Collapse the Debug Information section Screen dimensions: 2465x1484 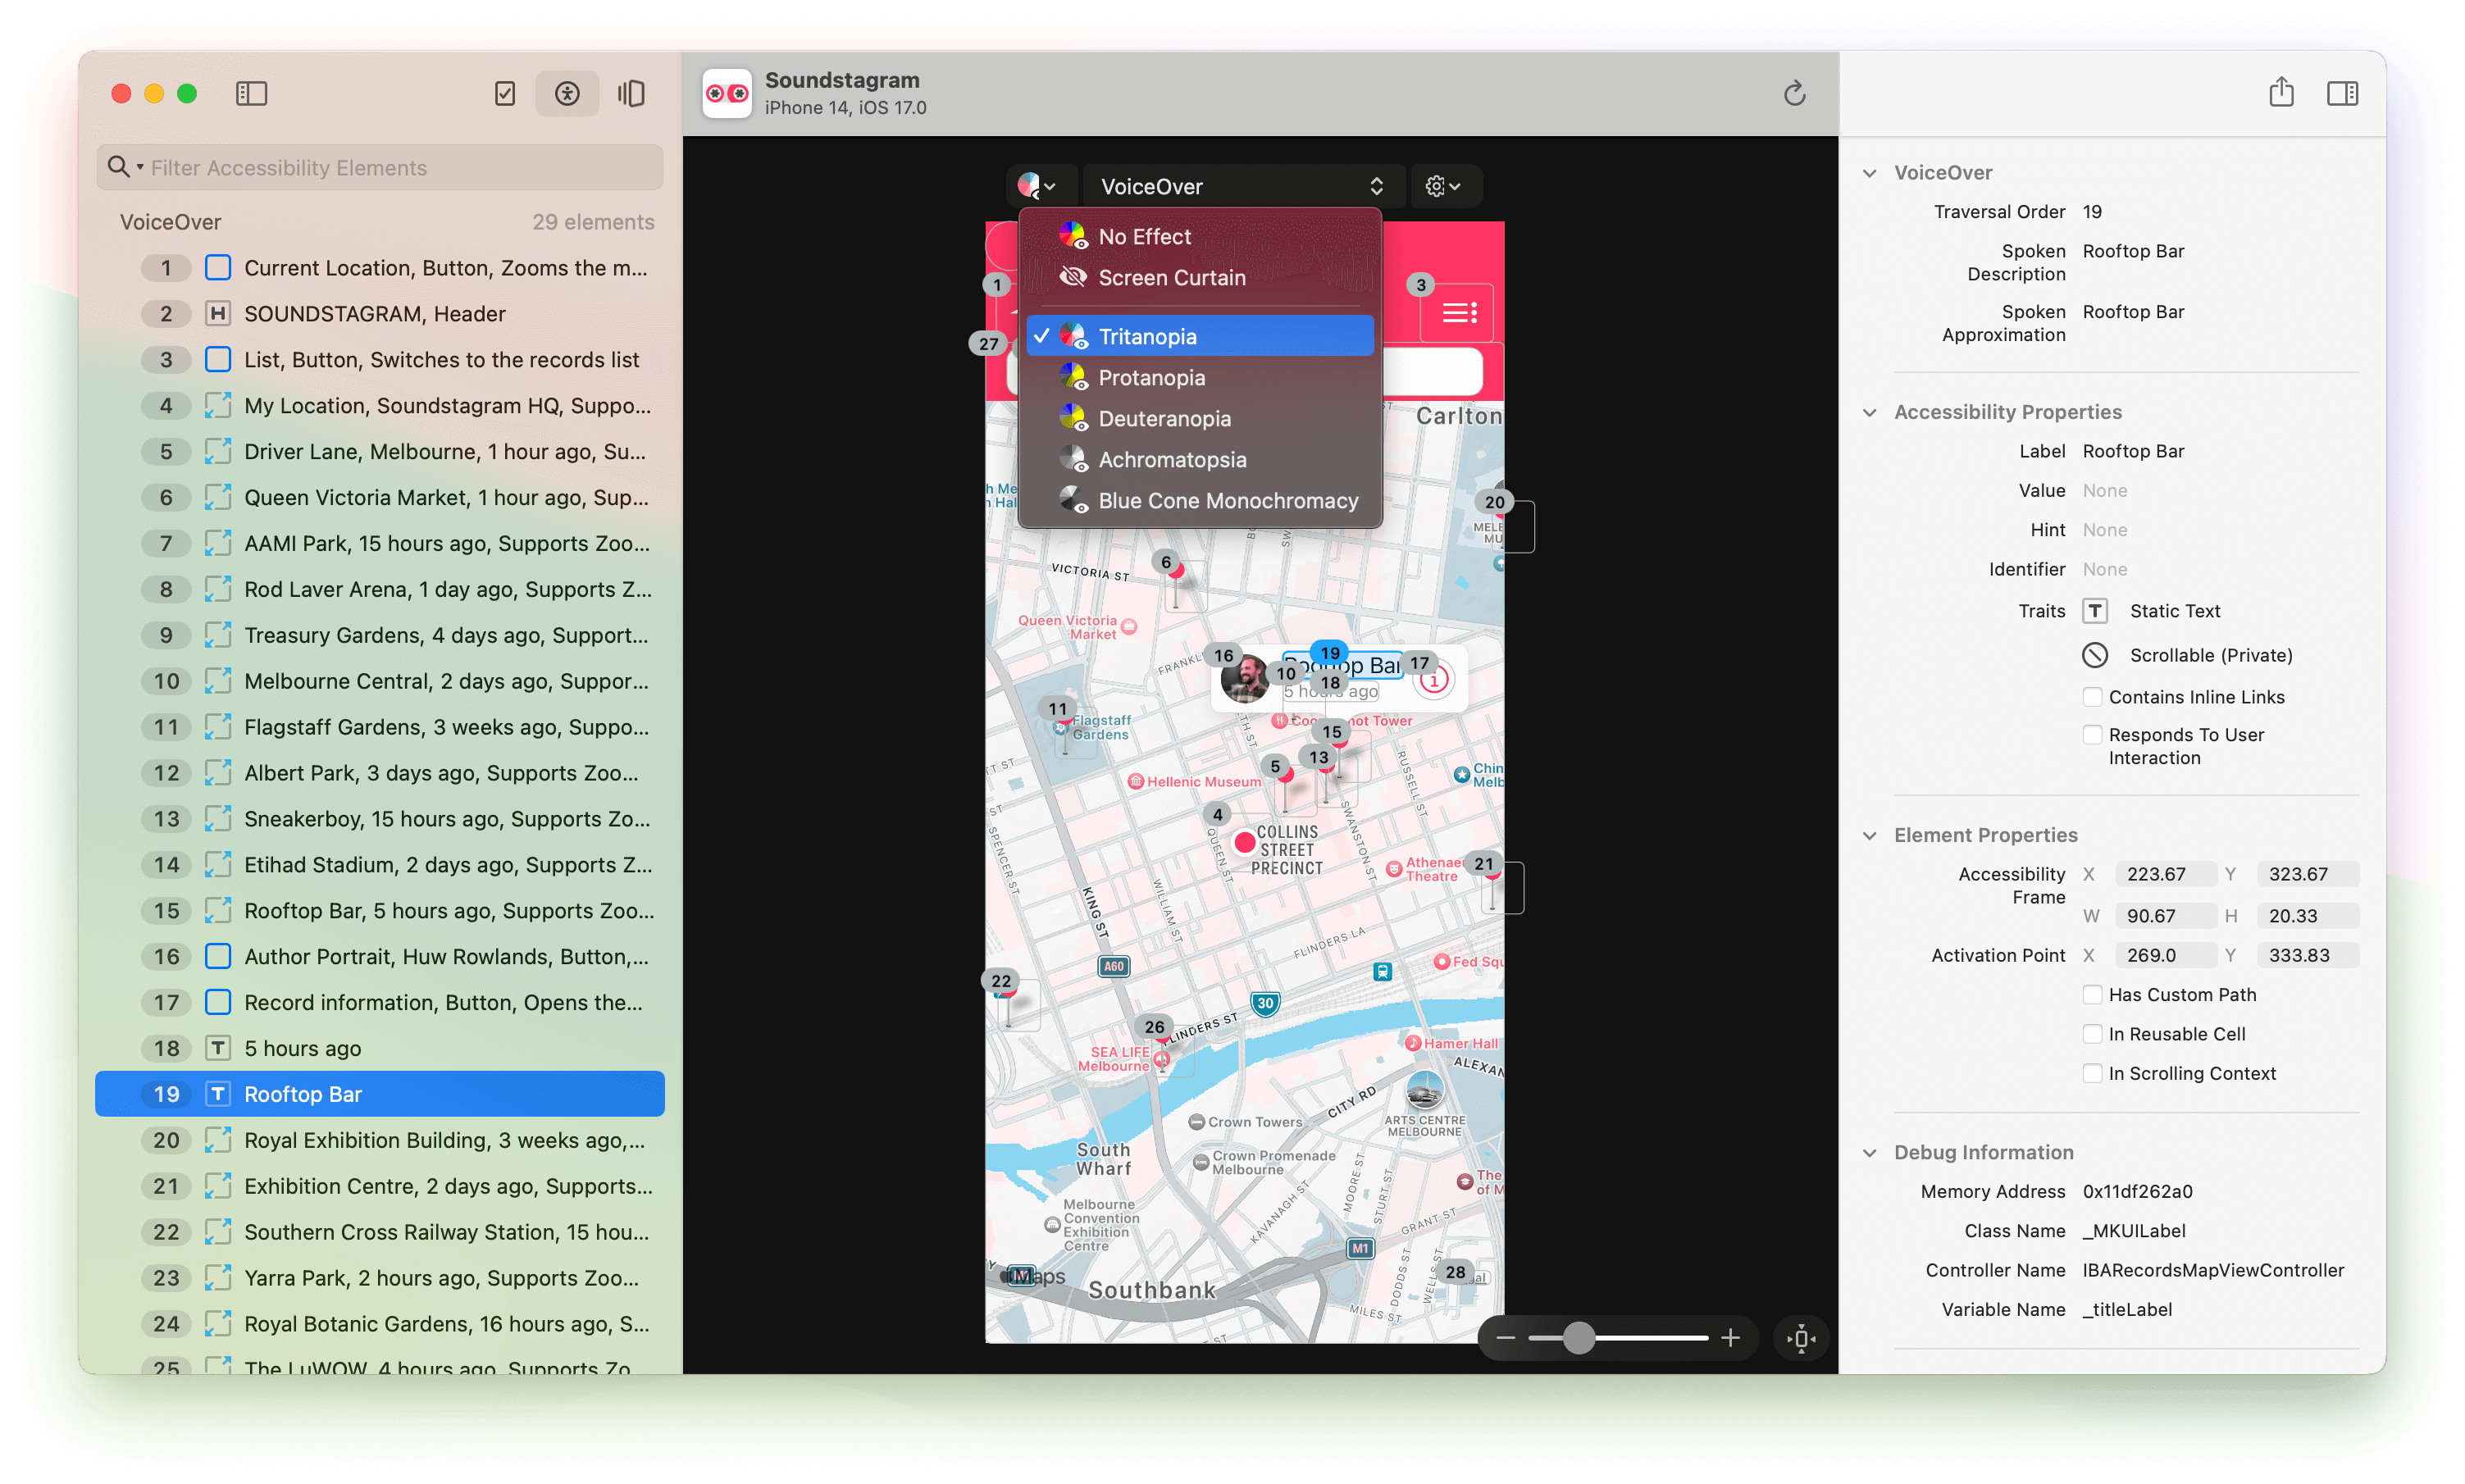click(1869, 1152)
